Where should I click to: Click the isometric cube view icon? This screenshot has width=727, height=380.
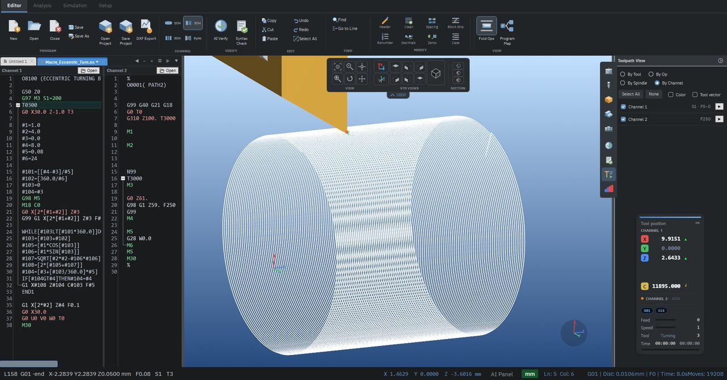coord(436,73)
